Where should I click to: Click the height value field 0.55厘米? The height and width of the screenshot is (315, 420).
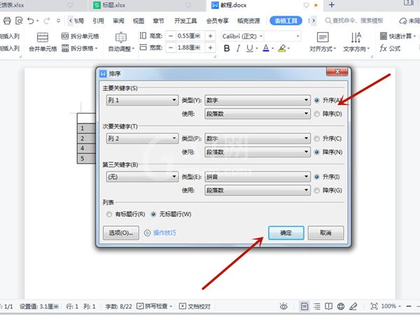pyautogui.click(x=190, y=36)
